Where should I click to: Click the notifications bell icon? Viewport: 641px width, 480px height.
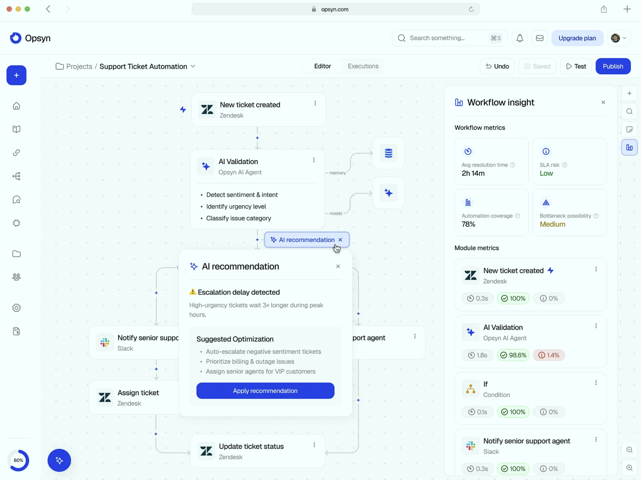520,38
